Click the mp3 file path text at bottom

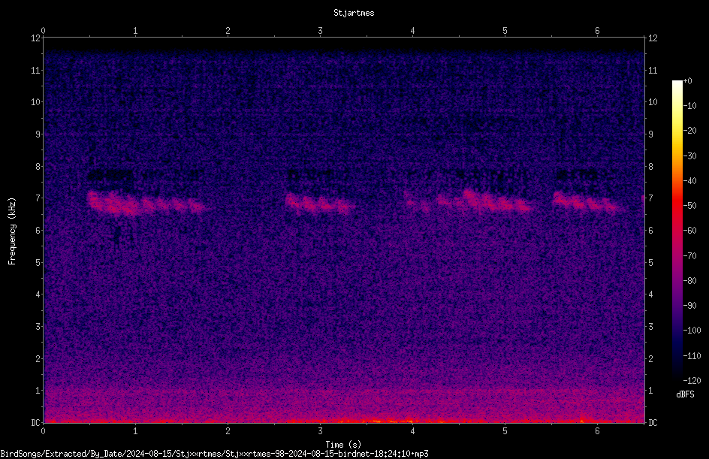(214, 454)
